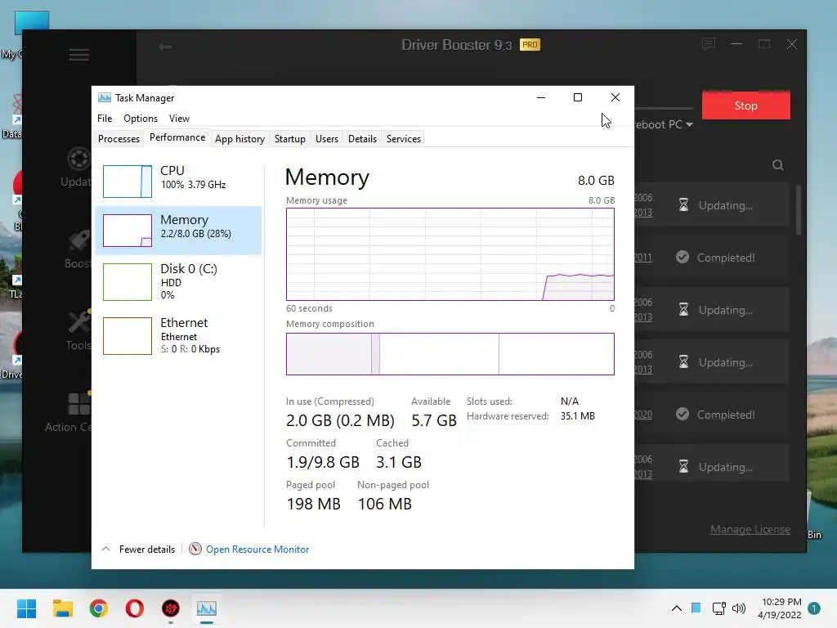Click the Task Manager taskbar icon
The width and height of the screenshot is (837, 628).
[207, 608]
